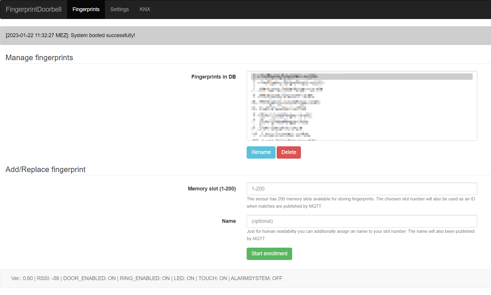Focus the Memory slot (1-200) field
This screenshot has width=491, height=295.
tap(362, 189)
